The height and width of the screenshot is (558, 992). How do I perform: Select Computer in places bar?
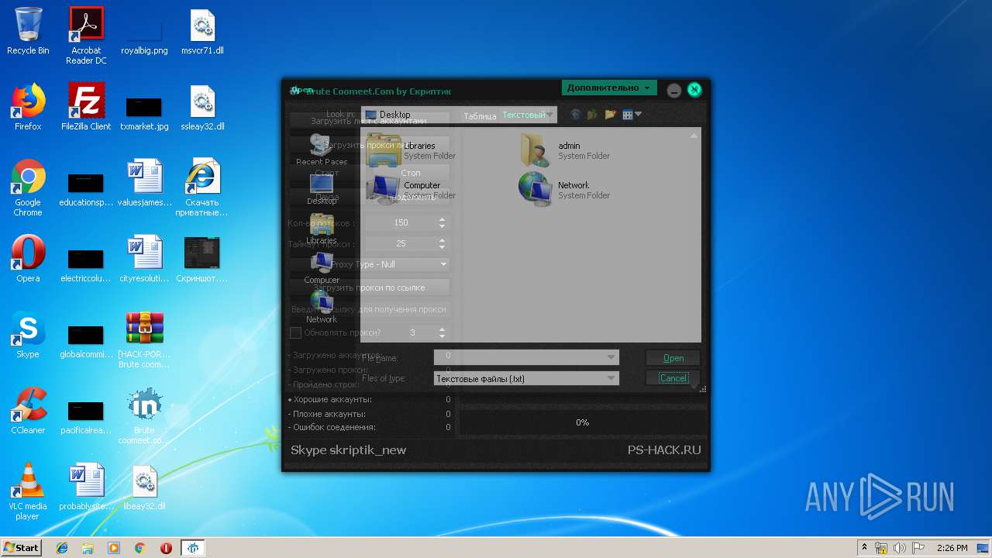pyautogui.click(x=322, y=268)
